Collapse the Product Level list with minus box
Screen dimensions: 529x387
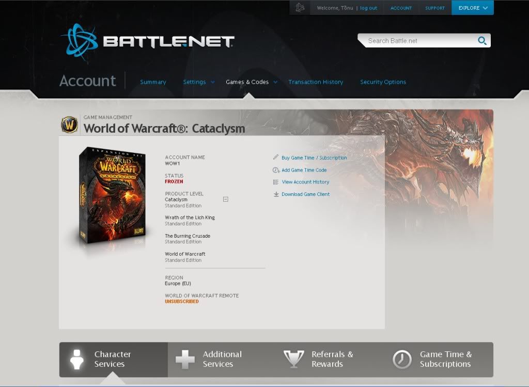coord(226,199)
